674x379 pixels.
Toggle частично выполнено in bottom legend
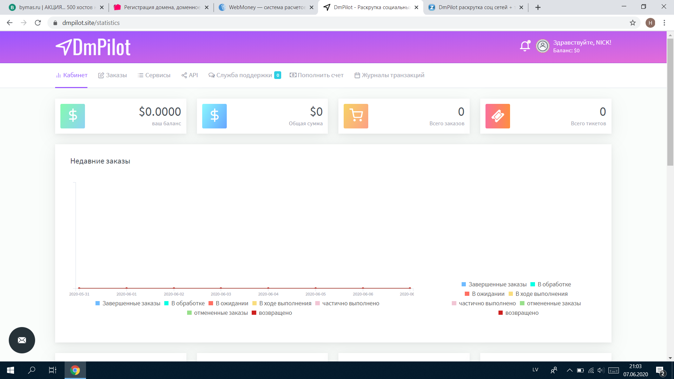[347, 303]
